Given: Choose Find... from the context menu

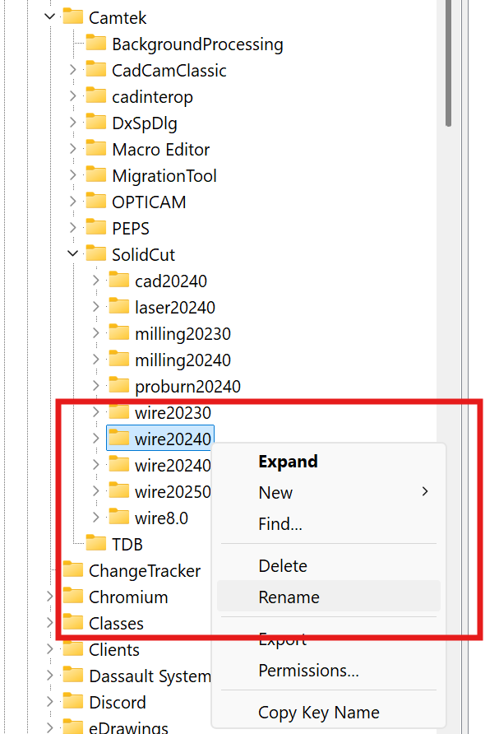Looking at the screenshot, I should point(280,524).
